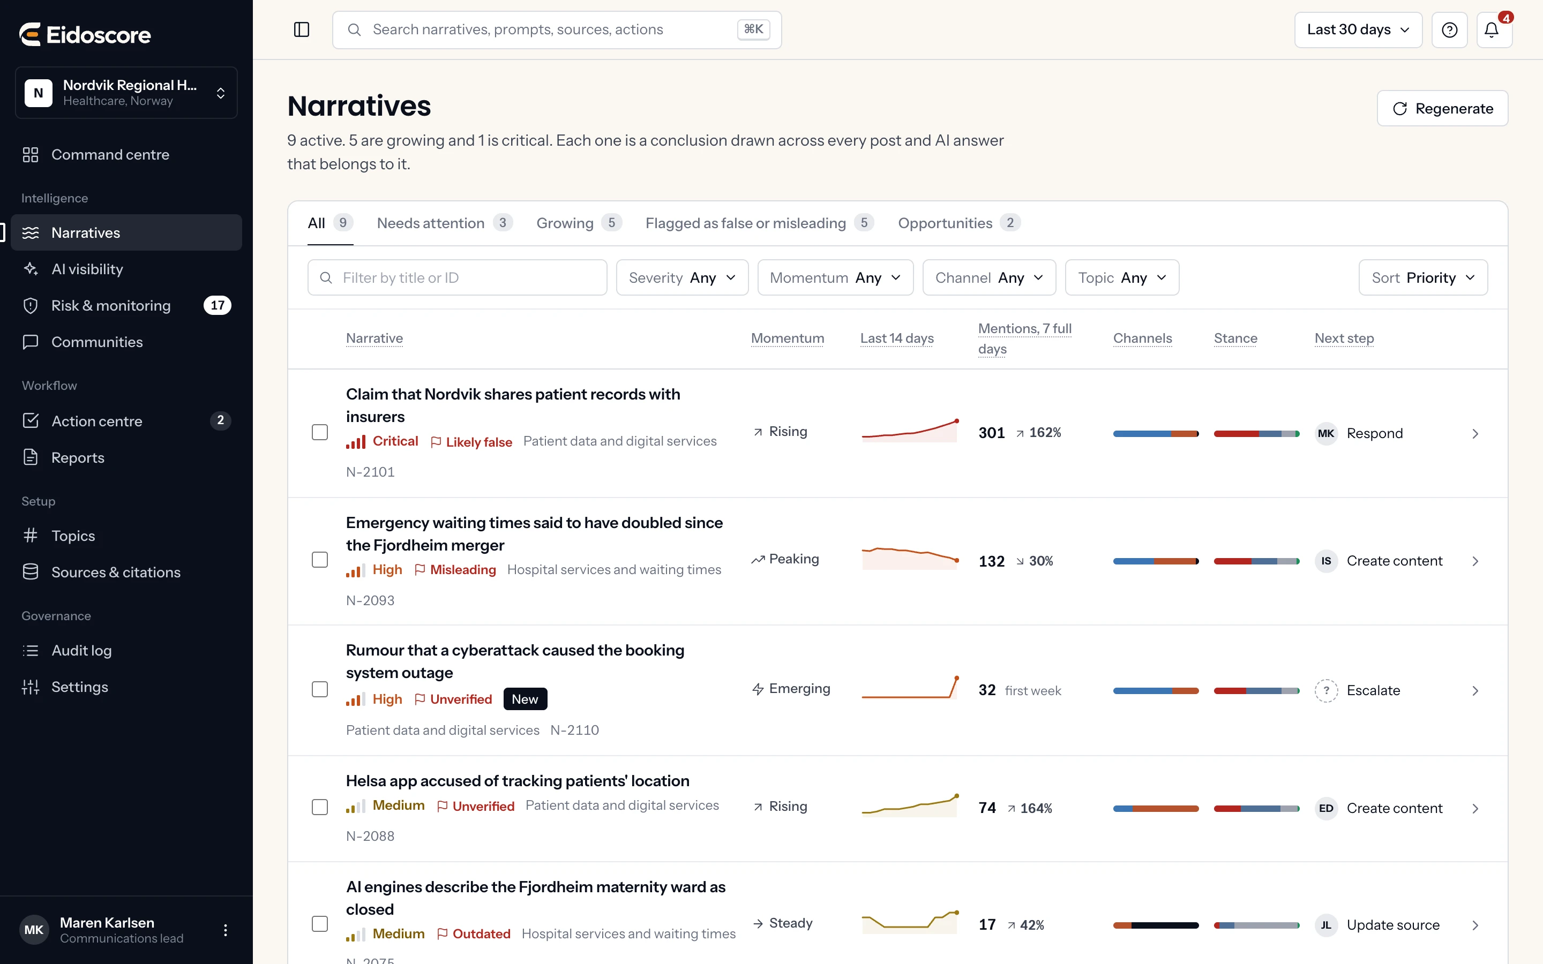Open Settings in sidebar

click(x=126, y=687)
